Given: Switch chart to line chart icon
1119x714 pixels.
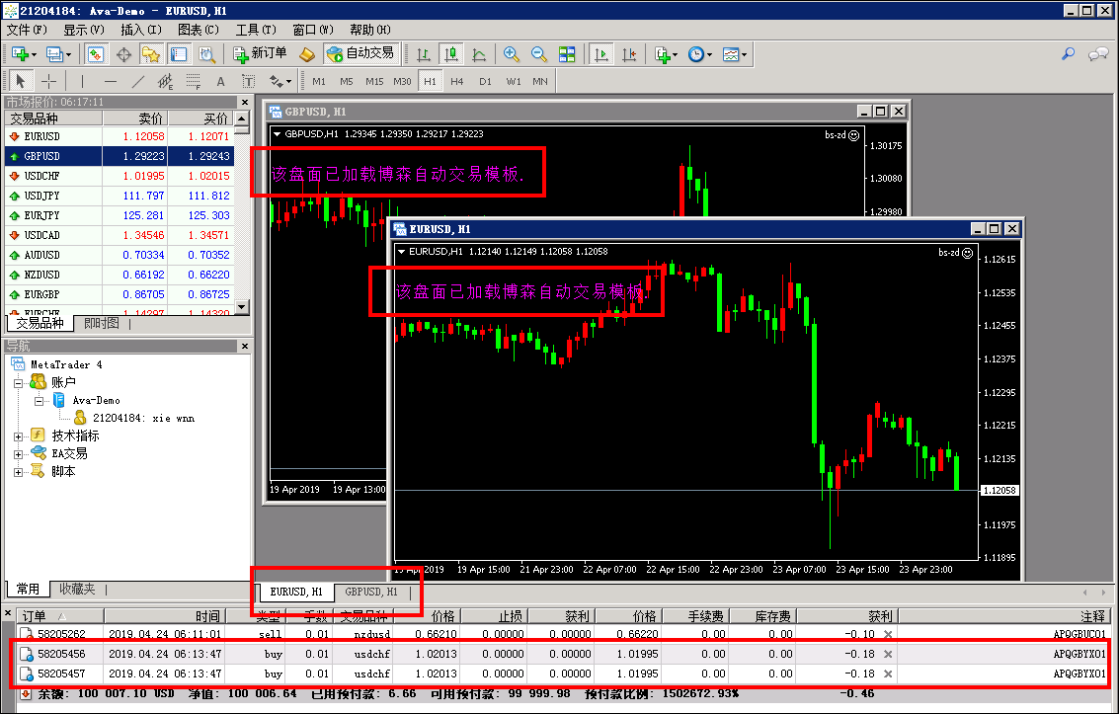Looking at the screenshot, I should point(479,54).
